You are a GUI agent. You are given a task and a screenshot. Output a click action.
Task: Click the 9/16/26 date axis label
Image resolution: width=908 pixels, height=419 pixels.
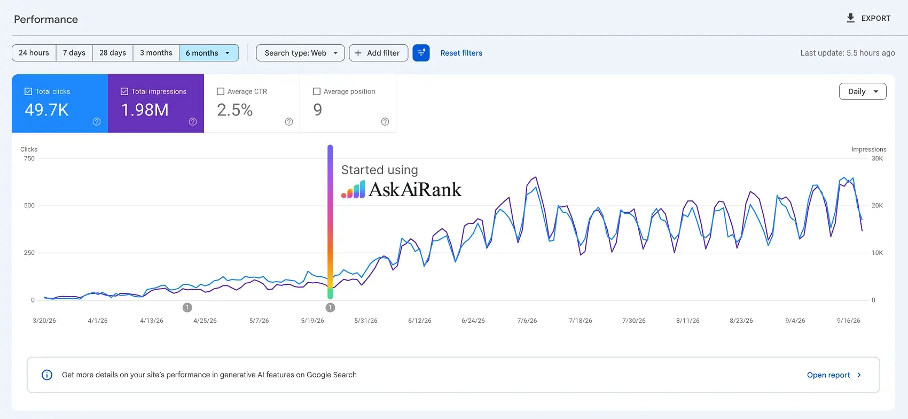pyautogui.click(x=849, y=321)
